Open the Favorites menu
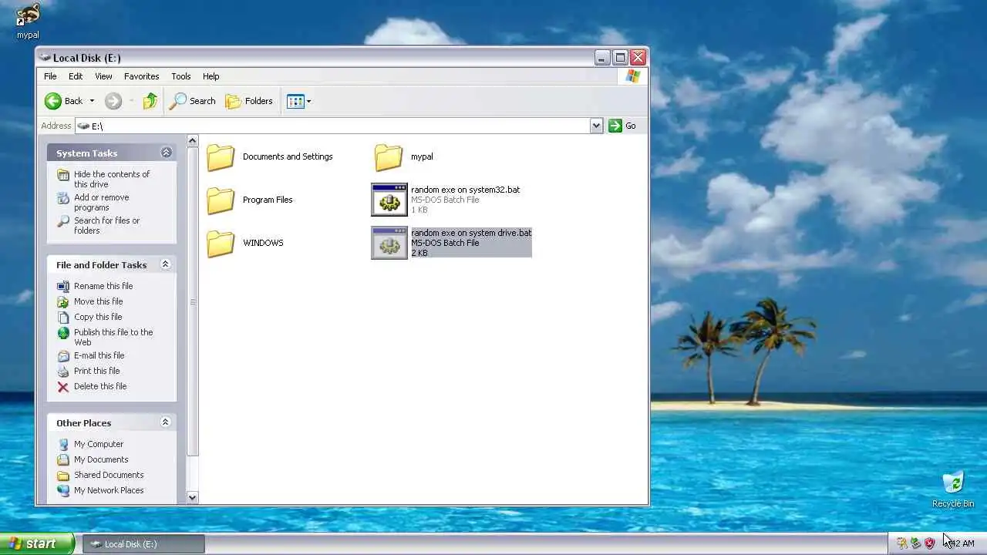 point(142,76)
